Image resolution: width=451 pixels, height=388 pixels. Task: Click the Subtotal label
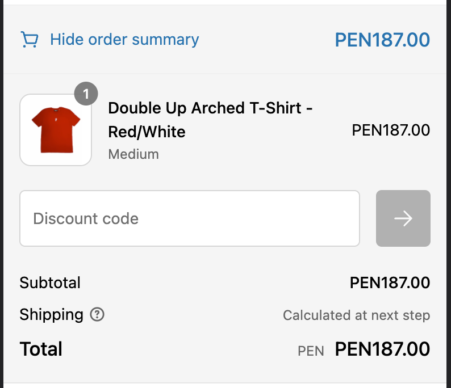coord(50,282)
